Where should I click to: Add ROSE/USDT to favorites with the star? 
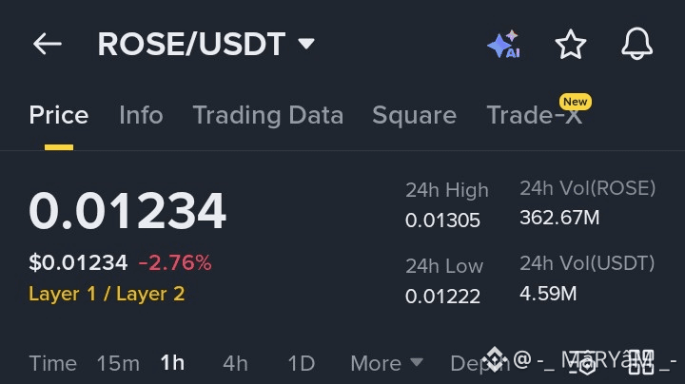pos(570,44)
